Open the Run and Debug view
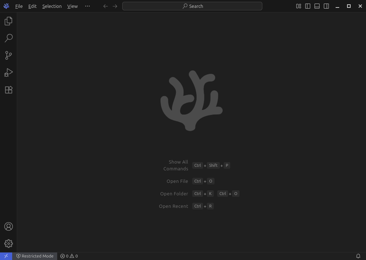Image resolution: width=366 pixels, height=260 pixels. [9, 72]
